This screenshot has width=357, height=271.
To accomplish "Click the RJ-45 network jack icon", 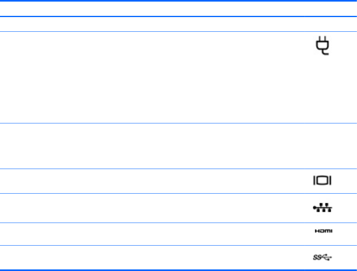I will 322,208.
